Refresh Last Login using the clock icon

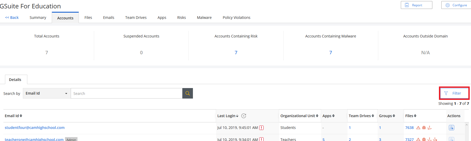244,116
